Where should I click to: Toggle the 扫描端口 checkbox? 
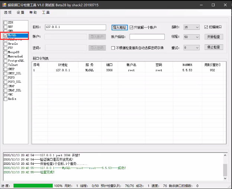pyautogui.click(x=206, y=27)
